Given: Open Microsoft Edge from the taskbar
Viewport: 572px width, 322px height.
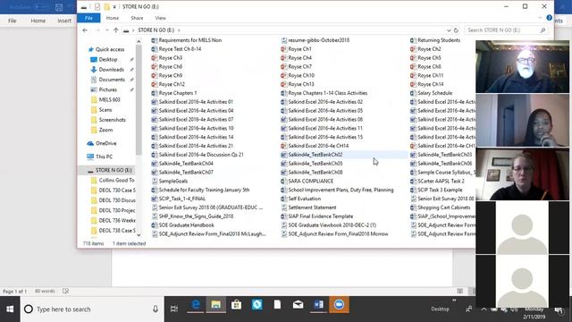Looking at the screenshot, I should point(196,304).
